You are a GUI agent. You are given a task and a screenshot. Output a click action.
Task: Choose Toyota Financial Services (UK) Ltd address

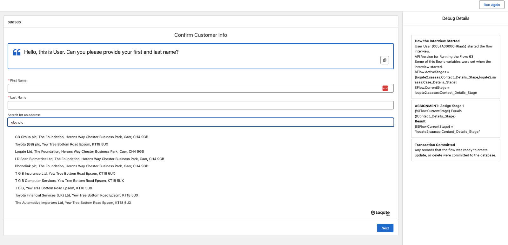(x=77, y=195)
